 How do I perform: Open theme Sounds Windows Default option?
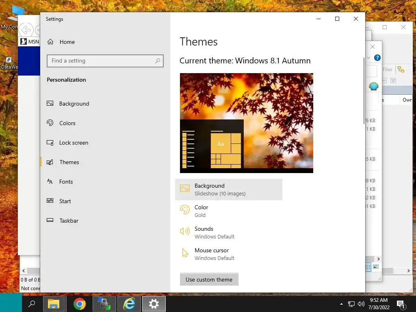(x=229, y=232)
